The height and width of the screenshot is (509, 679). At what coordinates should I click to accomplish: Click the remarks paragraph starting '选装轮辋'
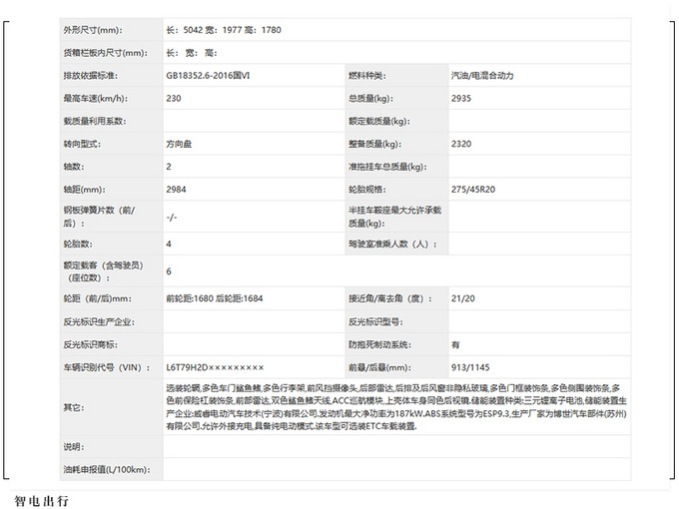[396, 407]
